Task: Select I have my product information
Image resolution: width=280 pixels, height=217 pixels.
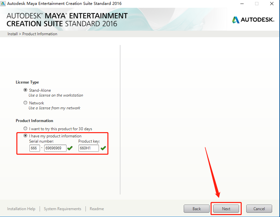Action: point(25,136)
